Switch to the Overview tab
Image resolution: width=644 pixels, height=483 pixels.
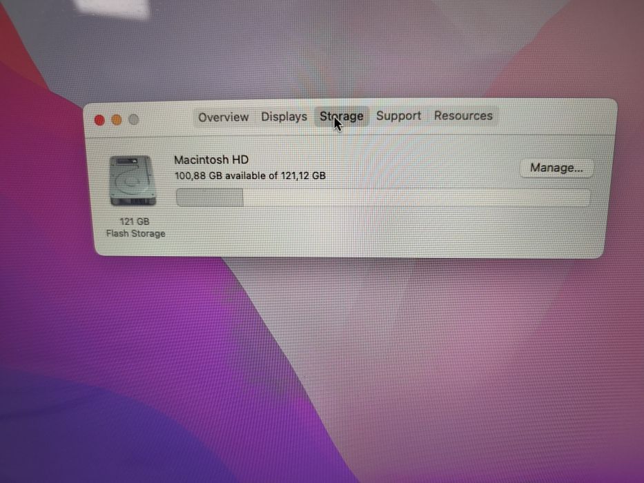pyautogui.click(x=224, y=117)
